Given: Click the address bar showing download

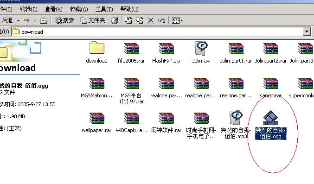Looking at the screenshot, I should click(157, 32).
